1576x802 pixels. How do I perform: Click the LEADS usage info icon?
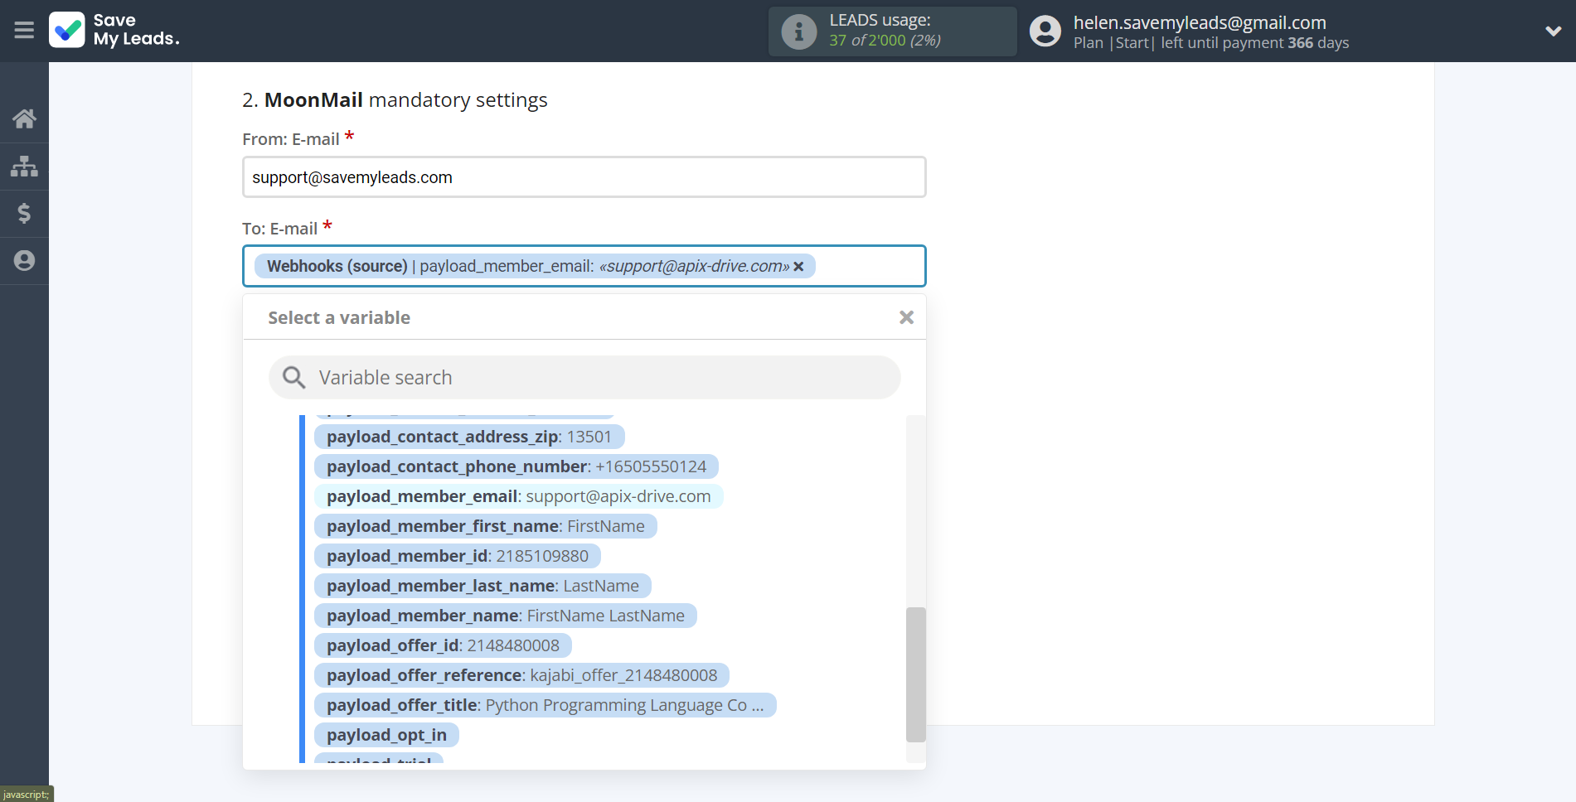[x=798, y=31]
